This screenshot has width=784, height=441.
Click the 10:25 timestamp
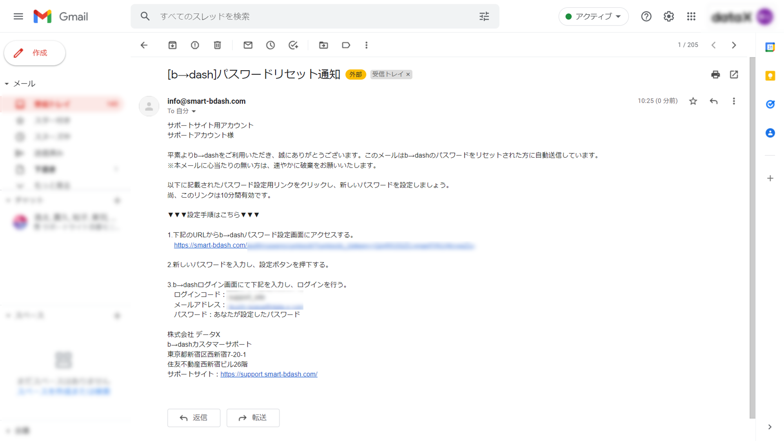coord(657,101)
